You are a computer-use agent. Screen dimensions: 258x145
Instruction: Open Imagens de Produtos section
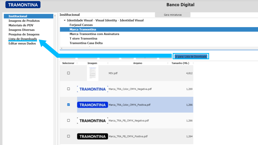click(24, 21)
